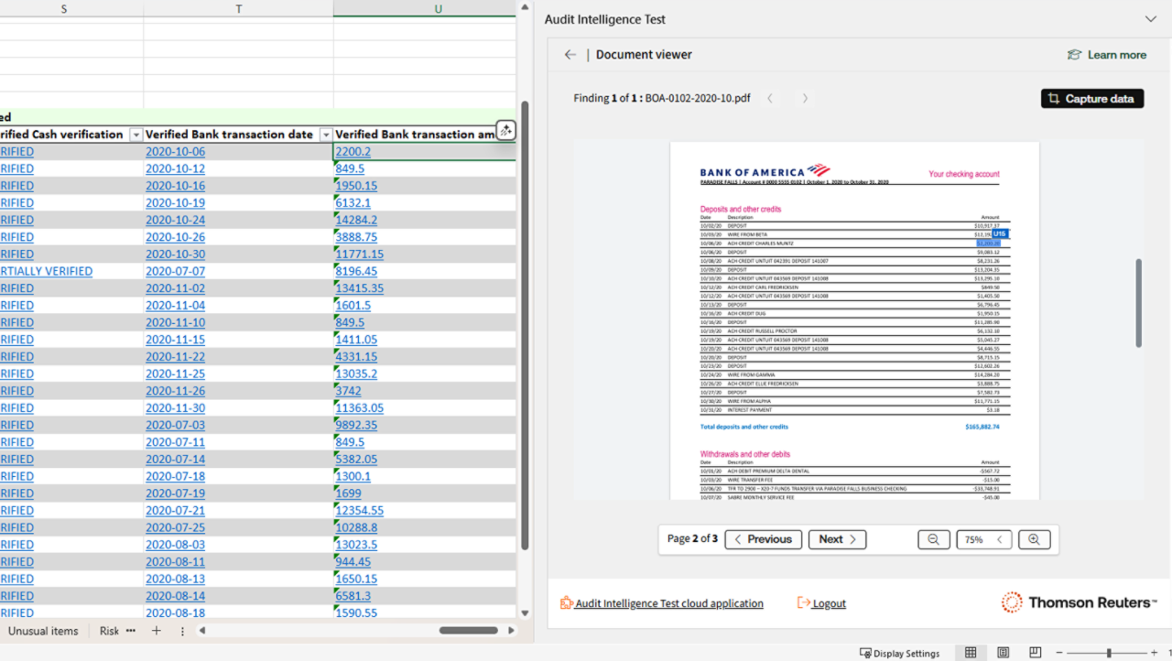Click the Excel zoom slider handle
The width and height of the screenshot is (1172, 661).
(x=1109, y=653)
